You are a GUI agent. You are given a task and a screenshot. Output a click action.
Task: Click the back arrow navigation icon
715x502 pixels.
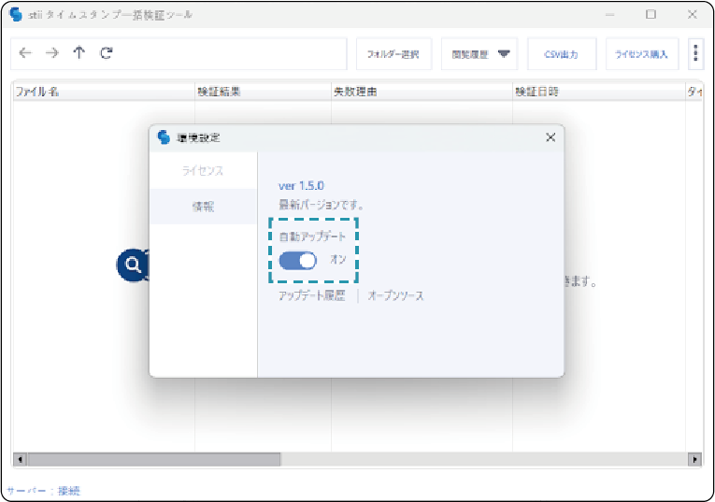tap(24, 53)
